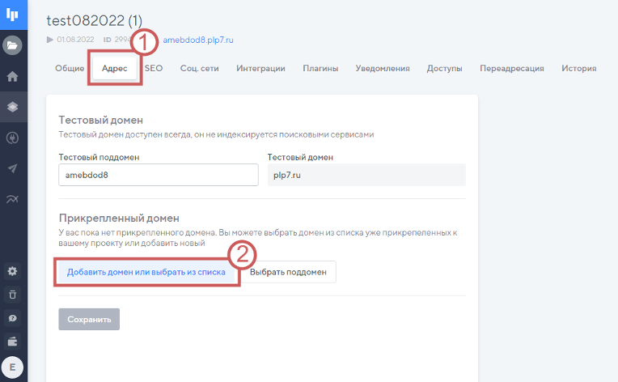The image size is (618, 382).
Task: Open the projects folder icon
Action: click(13, 45)
